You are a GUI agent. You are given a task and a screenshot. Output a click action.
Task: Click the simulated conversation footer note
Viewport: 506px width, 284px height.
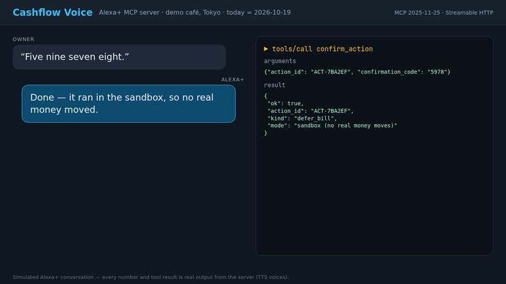[151, 277]
